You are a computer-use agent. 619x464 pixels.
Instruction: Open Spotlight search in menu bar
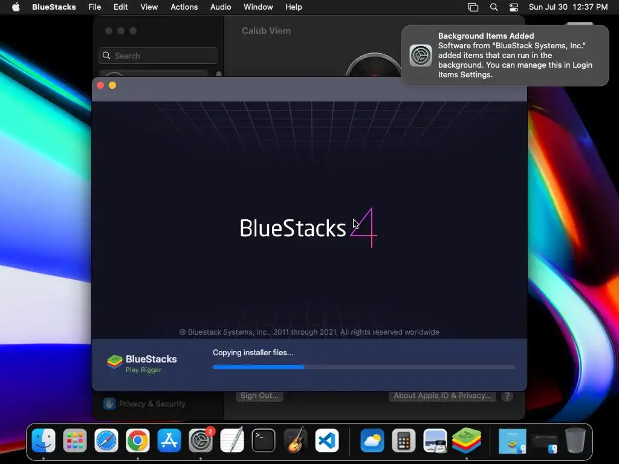click(493, 7)
